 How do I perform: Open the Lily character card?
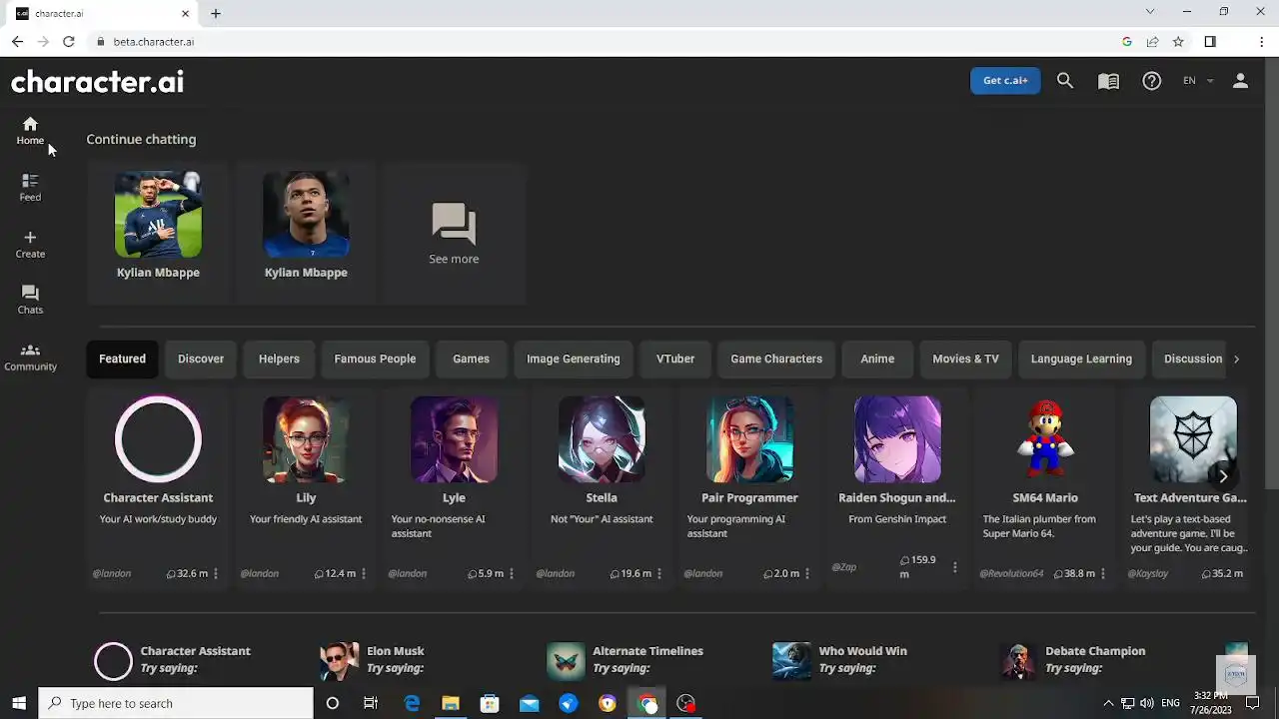point(306,489)
